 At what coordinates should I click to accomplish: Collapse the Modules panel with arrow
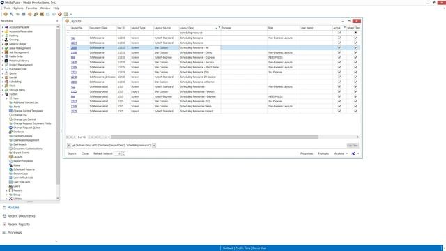coord(57,21)
